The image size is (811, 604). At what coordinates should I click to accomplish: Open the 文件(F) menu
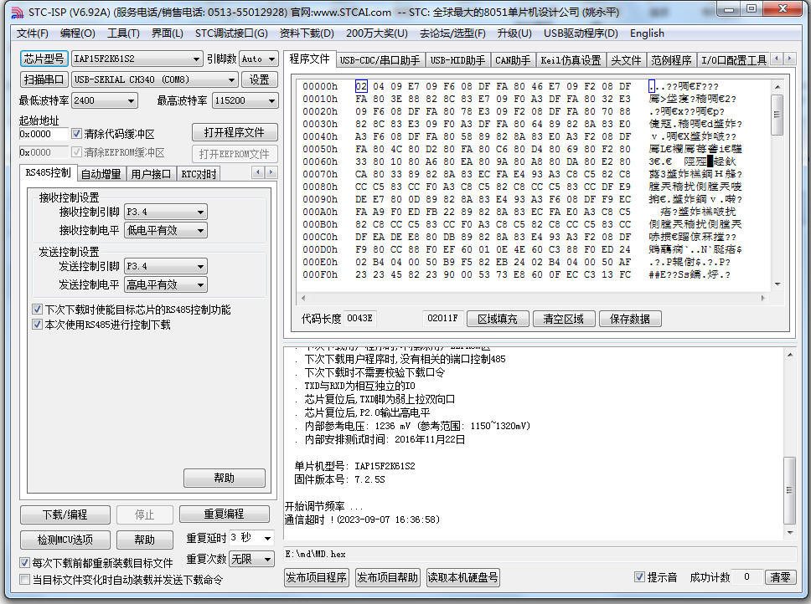point(33,33)
